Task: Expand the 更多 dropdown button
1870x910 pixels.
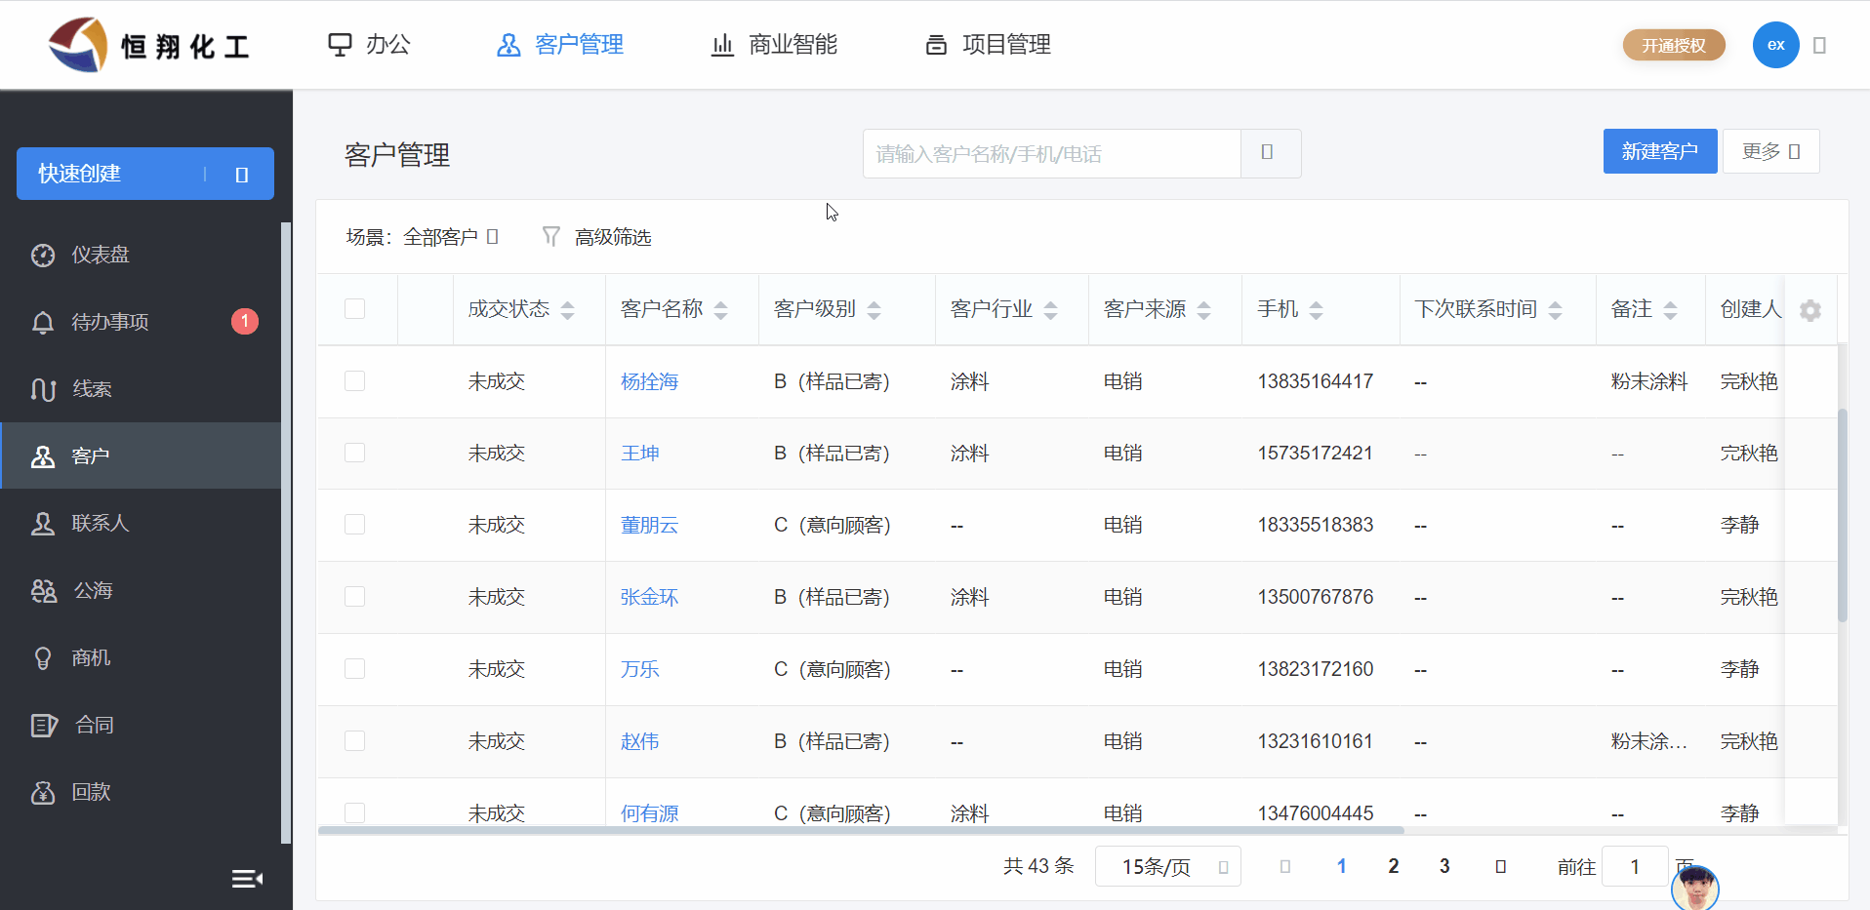Action: [x=1770, y=152]
